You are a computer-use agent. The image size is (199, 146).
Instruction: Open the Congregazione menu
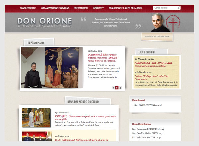28,8
